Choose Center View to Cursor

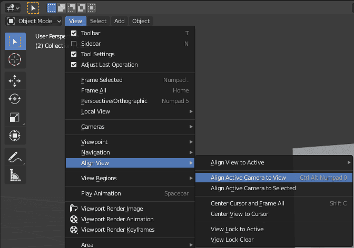click(239, 214)
